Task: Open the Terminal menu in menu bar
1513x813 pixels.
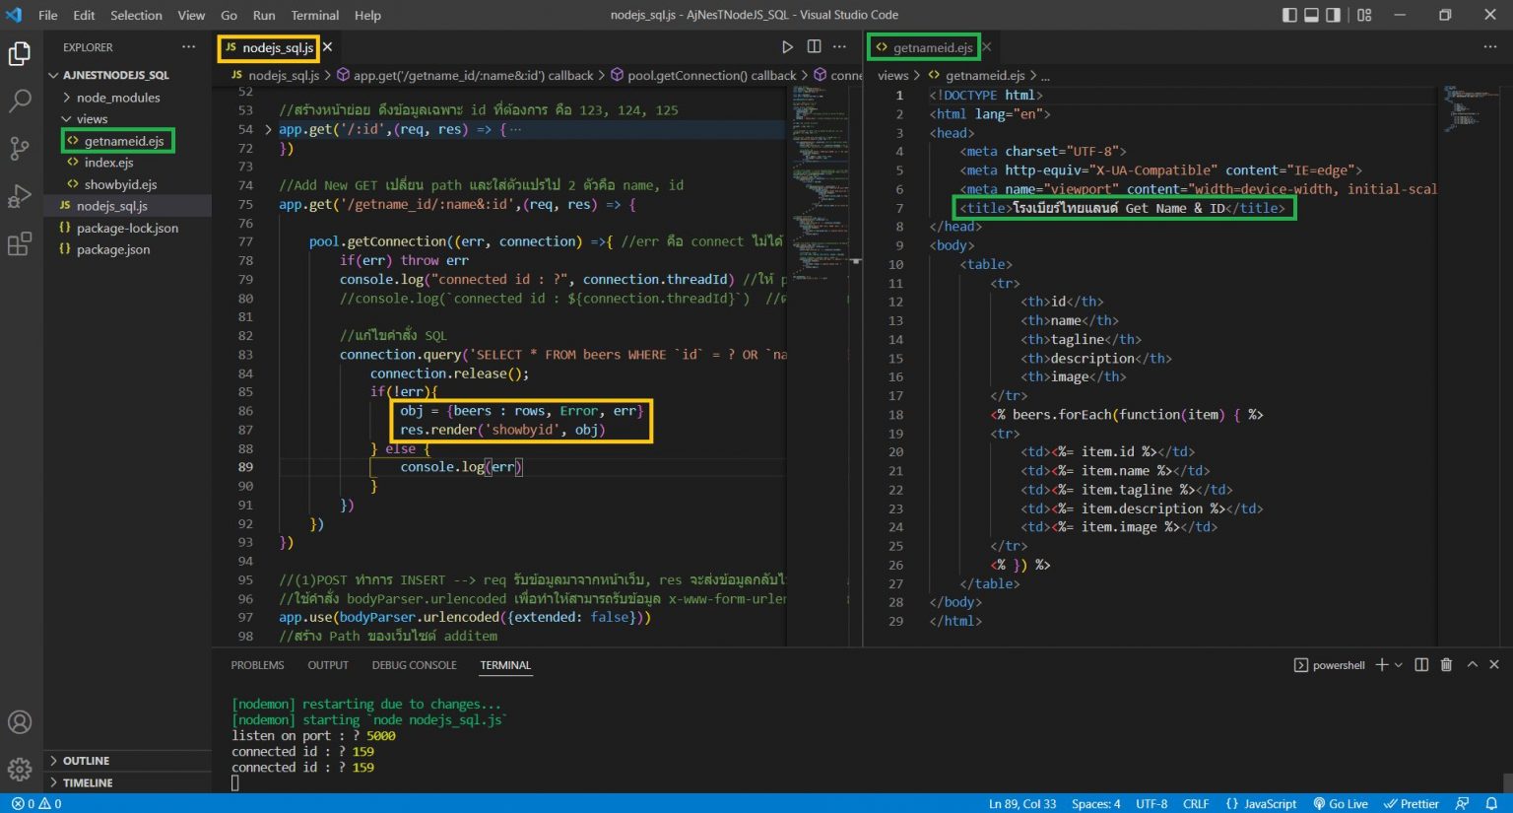Action: [x=314, y=15]
